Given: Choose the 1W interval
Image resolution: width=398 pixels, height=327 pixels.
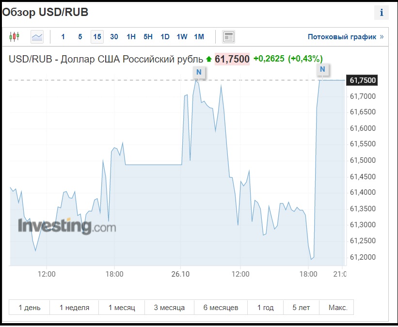Looking at the screenshot, I should point(182,36).
